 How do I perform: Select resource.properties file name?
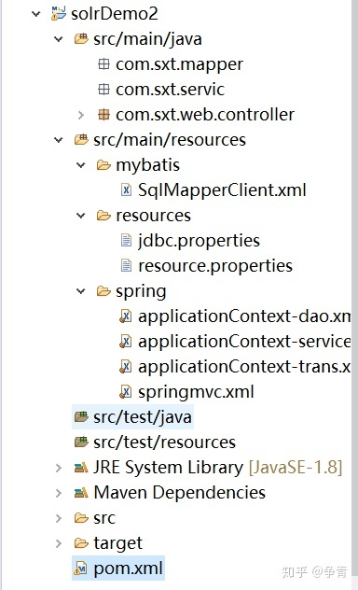pos(215,266)
